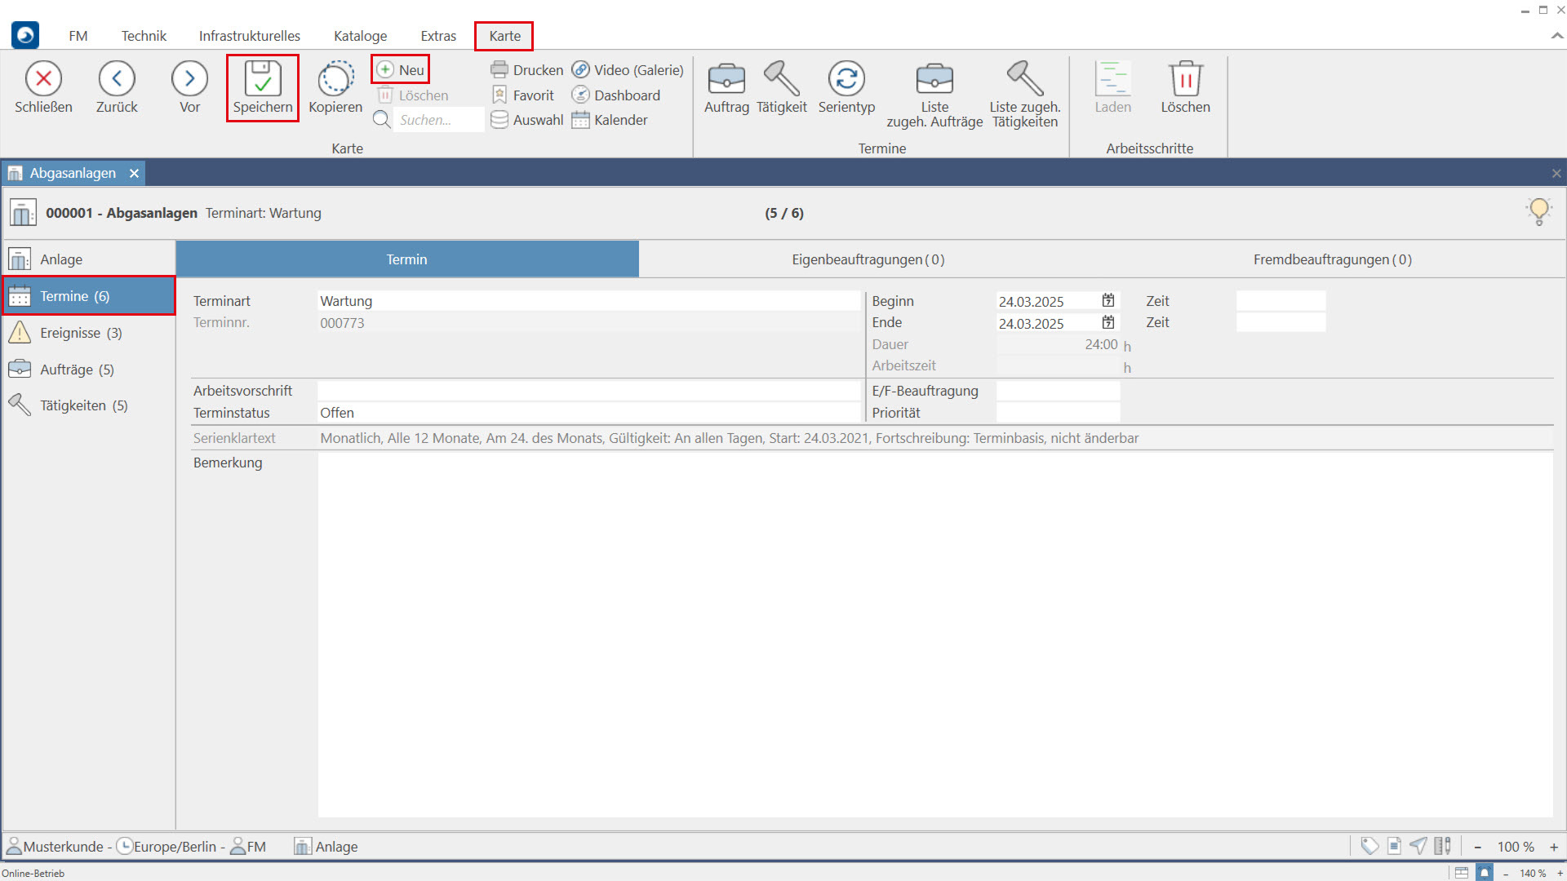Click the Neu button
Screen dimensions: 1567x881
click(x=401, y=70)
